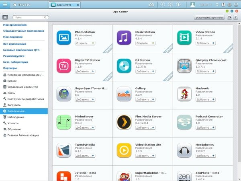Open the JsTetris Beta icon
This screenshot has height=181, width=241.
tap(64, 176)
